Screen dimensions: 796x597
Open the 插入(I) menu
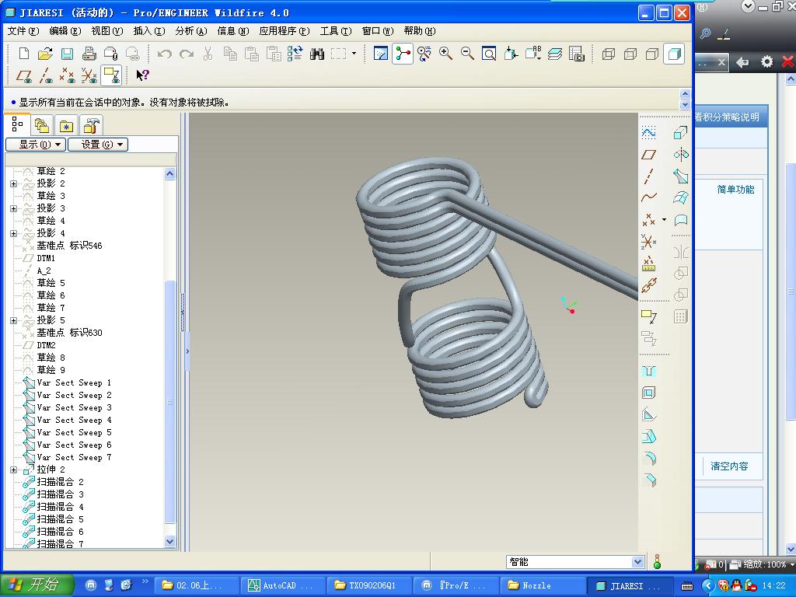coord(148,31)
